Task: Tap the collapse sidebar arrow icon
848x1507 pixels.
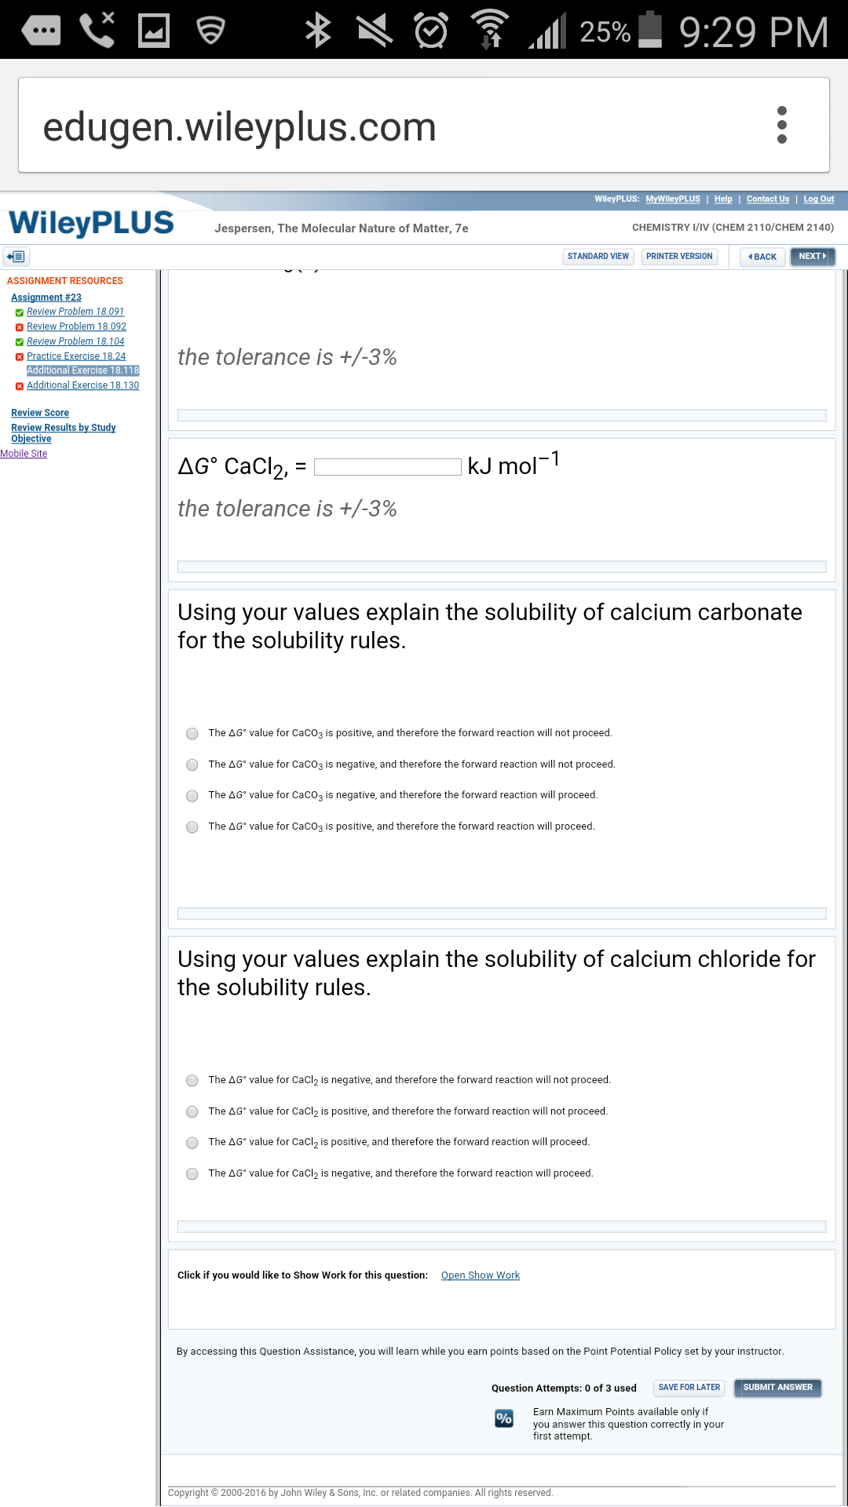Action: pyautogui.click(x=16, y=257)
